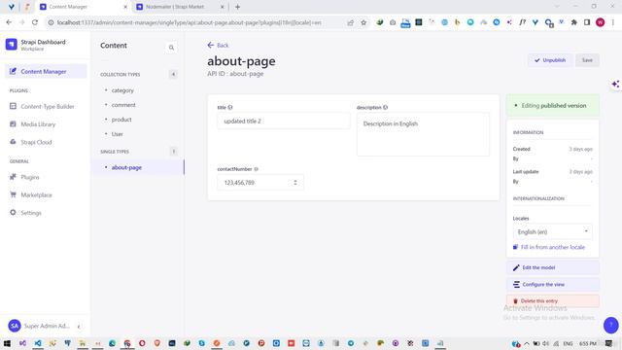This screenshot has height=350, width=622.
Task: Click contactNumber field localization icon
Action: pos(257,169)
